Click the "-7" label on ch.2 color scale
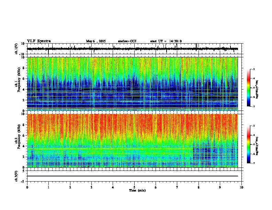This screenshot has width=272, height=210. point(253,163)
